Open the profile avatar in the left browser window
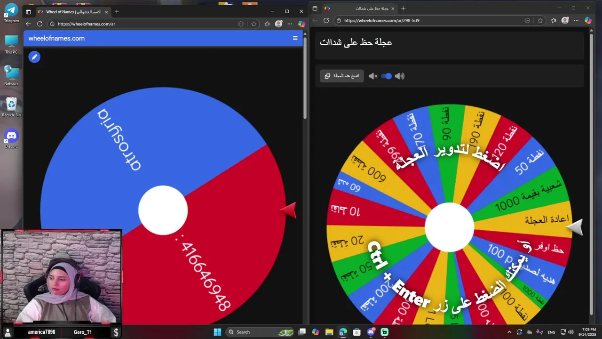This screenshot has height=339, width=602. [278, 24]
